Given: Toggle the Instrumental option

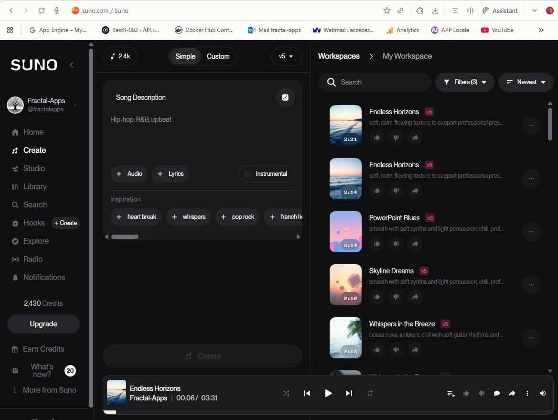Looking at the screenshot, I should (x=267, y=174).
